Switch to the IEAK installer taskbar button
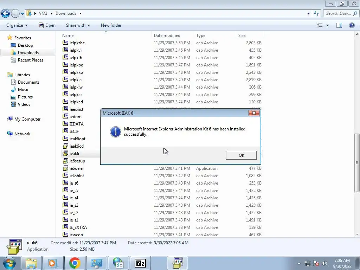This screenshot has height=270, width=360. pyautogui.click(x=178, y=263)
